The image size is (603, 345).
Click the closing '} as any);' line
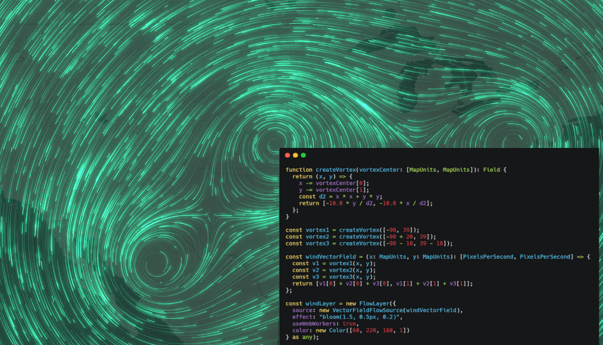click(x=302, y=337)
